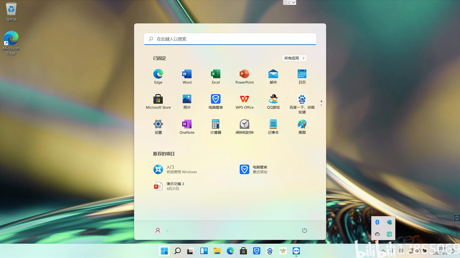Open 闹钟和时钟 clock app
This screenshot has height=258, width=460.
[244, 127]
